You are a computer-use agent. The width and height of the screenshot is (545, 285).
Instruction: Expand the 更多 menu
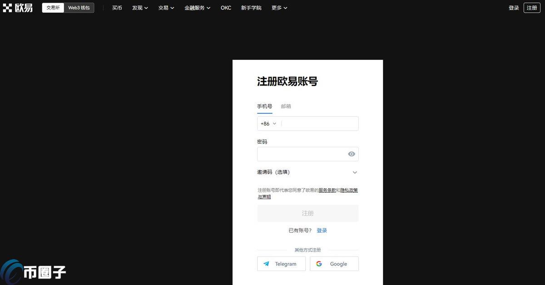click(x=279, y=7)
